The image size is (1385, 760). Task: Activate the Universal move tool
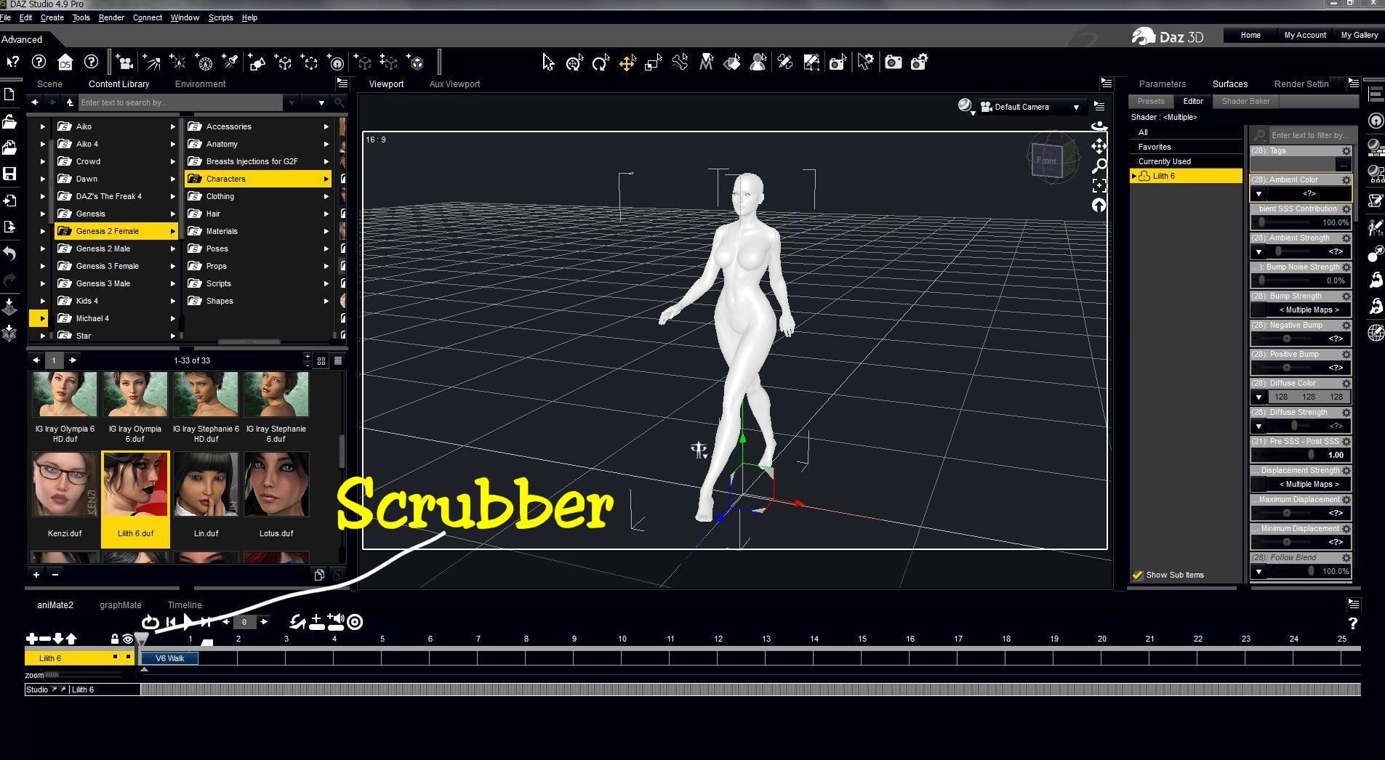[627, 63]
